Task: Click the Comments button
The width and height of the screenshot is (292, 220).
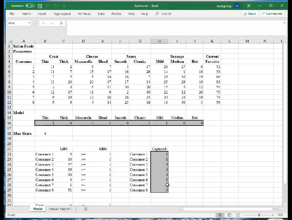Action: pos(272,14)
